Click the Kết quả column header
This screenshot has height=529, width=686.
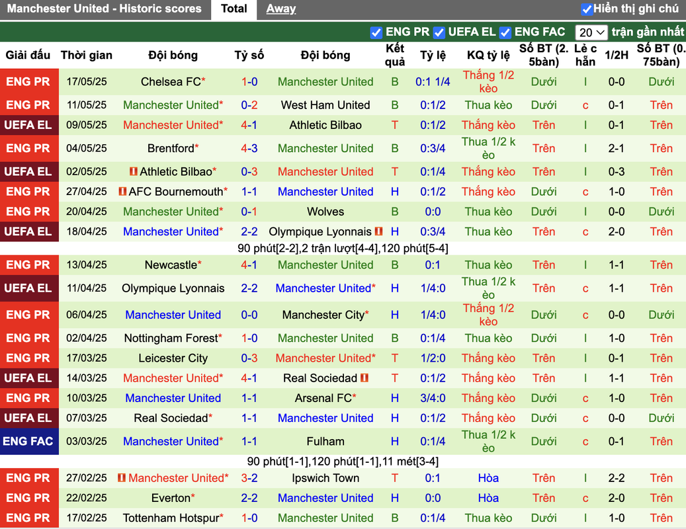click(x=395, y=55)
